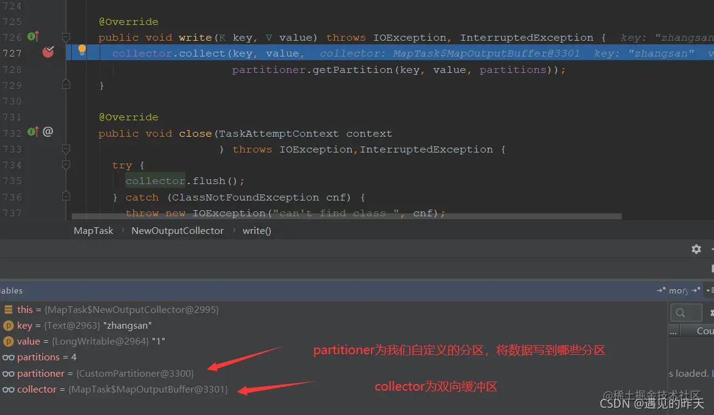
Task: Select the key "zhangsan" variable row
Action: 333,325
